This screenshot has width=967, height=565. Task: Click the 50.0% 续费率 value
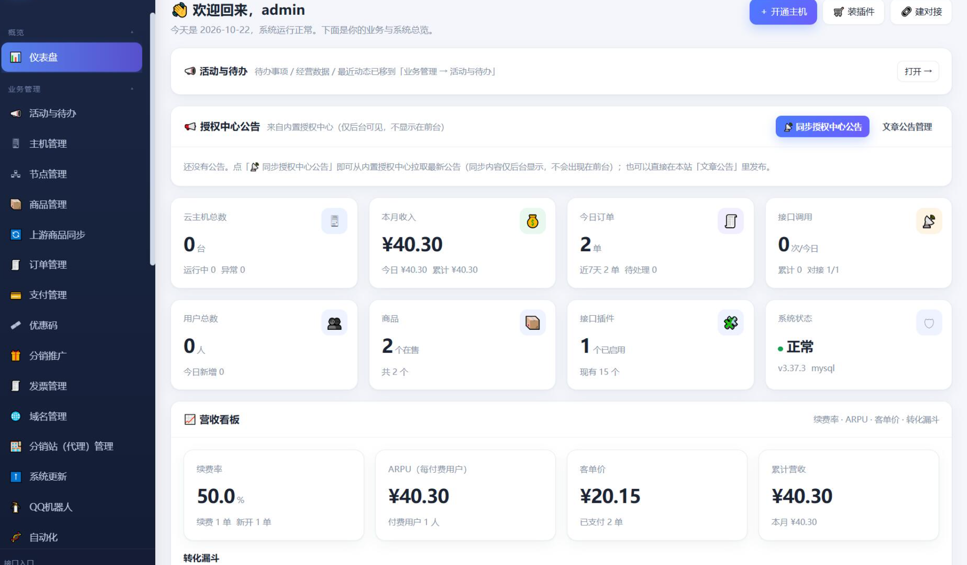221,496
